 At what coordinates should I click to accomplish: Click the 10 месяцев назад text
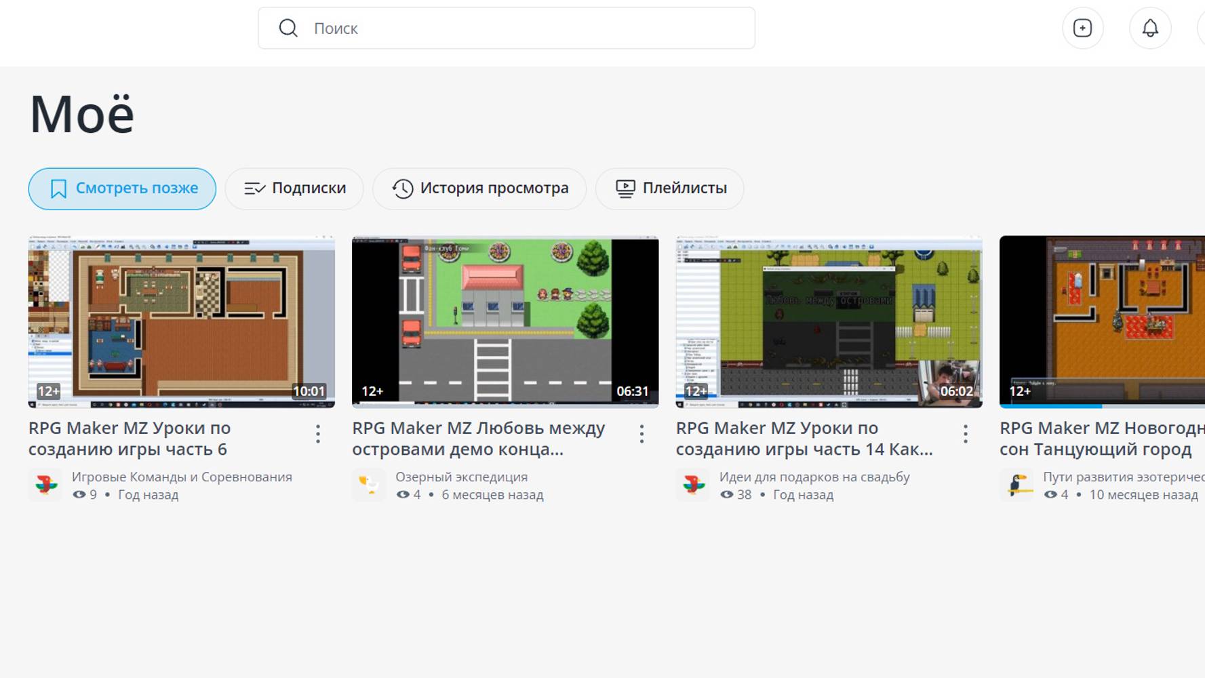click(1144, 495)
